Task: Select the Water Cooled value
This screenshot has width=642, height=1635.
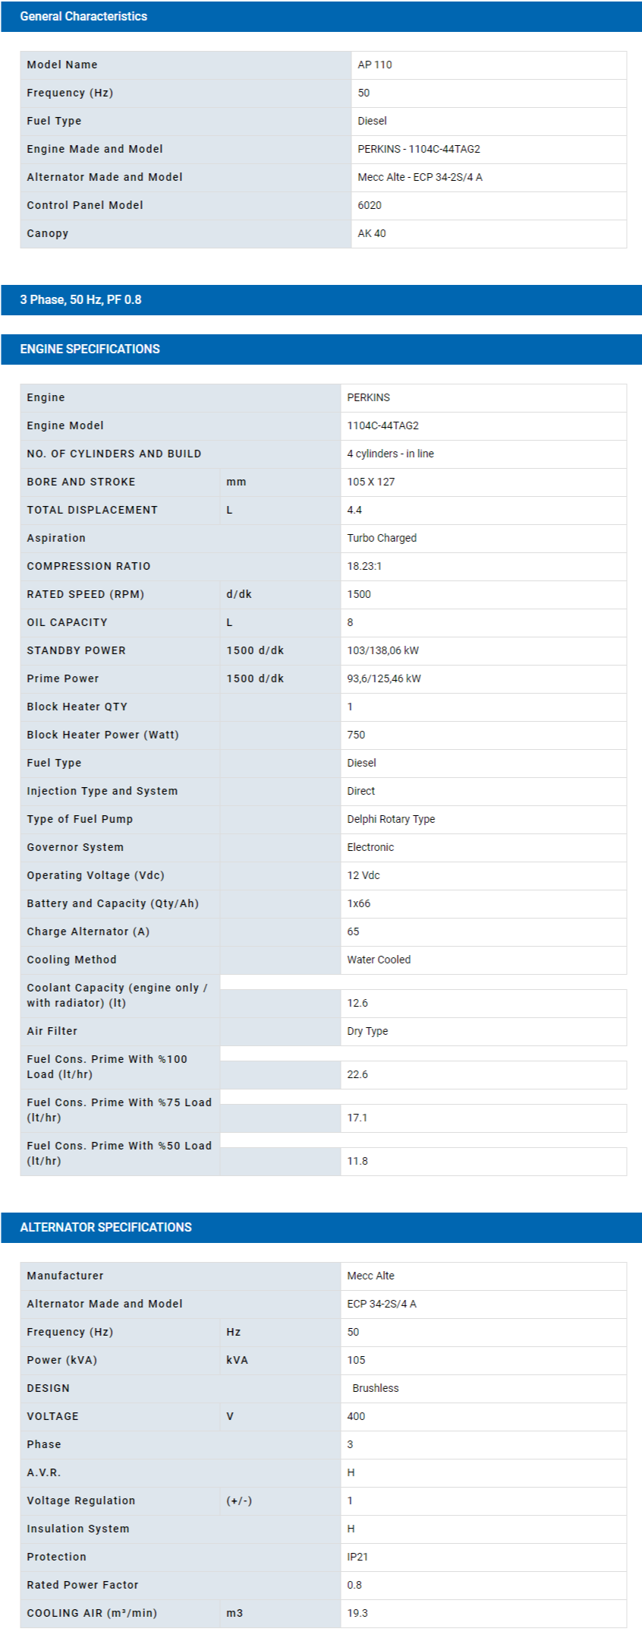Action: (379, 960)
